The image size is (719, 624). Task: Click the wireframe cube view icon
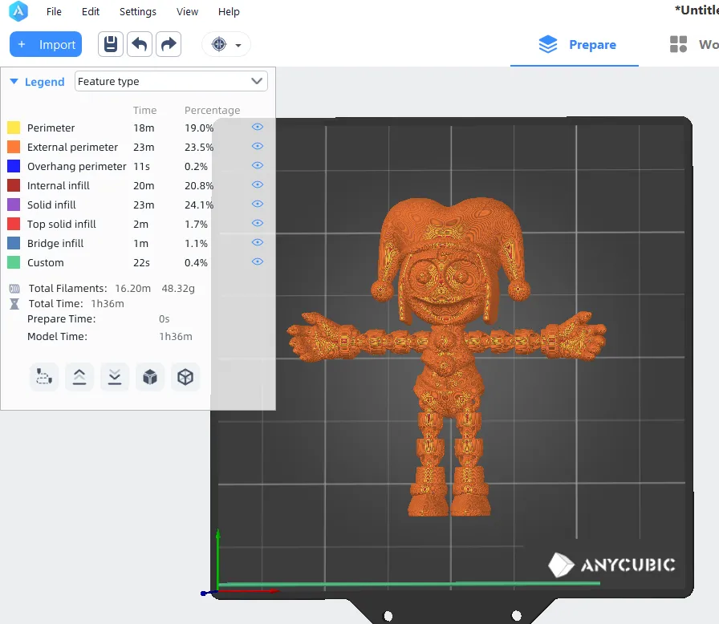(x=185, y=377)
